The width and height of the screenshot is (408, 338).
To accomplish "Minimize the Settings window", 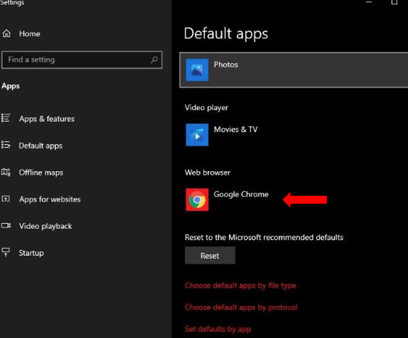I will [x=369, y=2].
